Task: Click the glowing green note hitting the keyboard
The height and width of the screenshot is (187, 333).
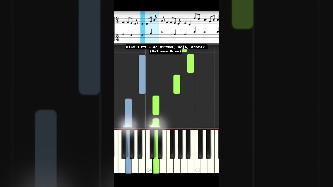Action: point(156,123)
